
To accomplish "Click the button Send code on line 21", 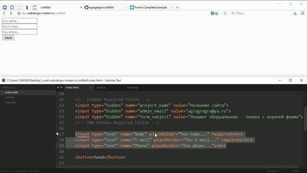I will point(100,157).
